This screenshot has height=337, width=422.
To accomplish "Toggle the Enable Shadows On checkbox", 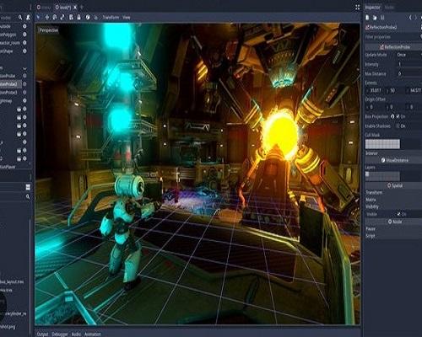I will click(398, 126).
